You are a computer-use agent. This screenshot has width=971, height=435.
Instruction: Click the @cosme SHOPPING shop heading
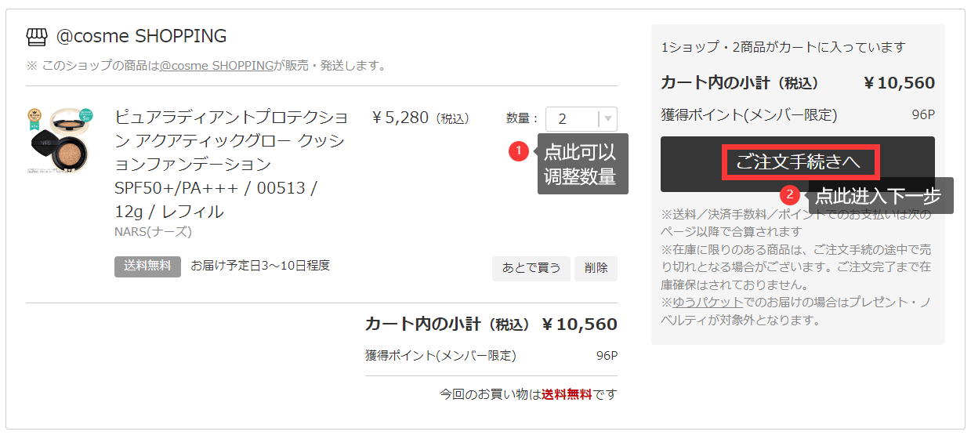click(x=142, y=36)
